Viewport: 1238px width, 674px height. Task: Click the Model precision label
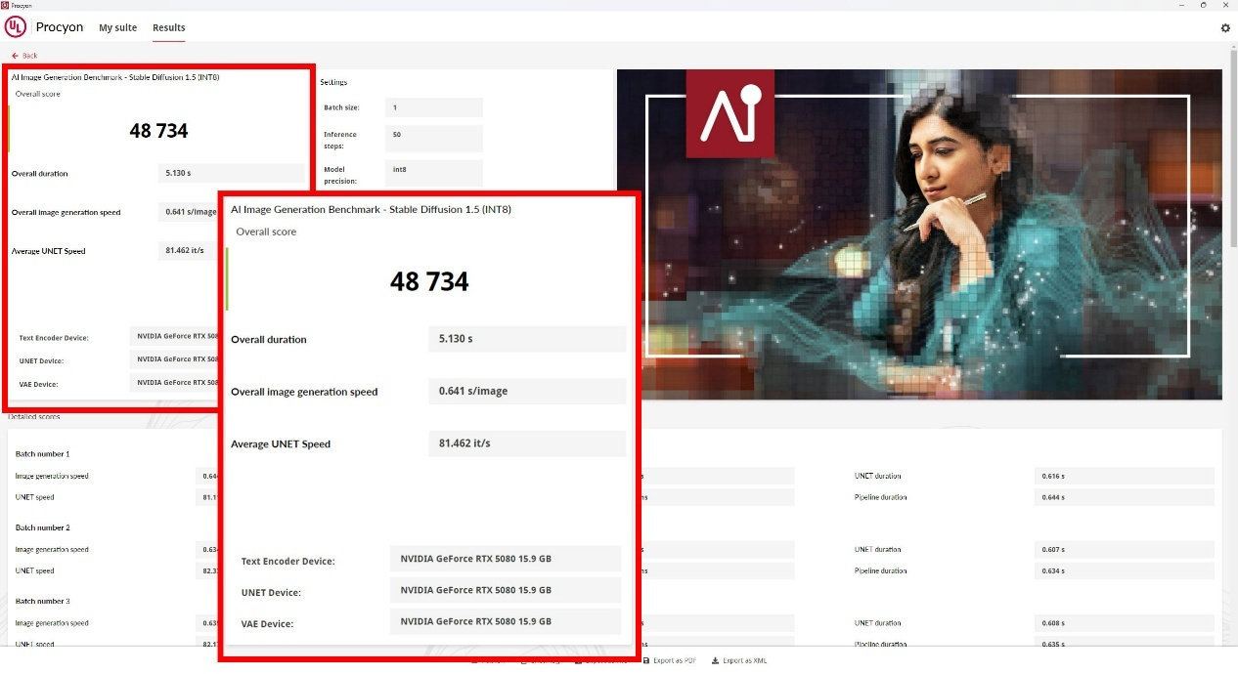click(x=340, y=175)
